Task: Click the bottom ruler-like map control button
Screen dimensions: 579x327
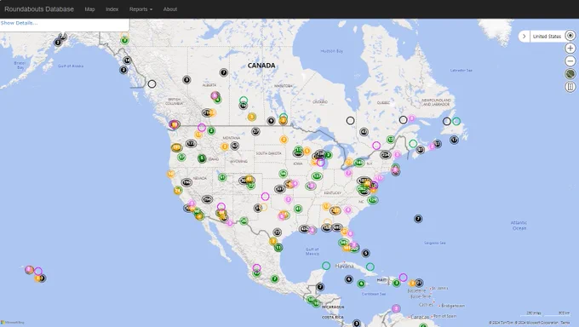Action: tap(570, 87)
